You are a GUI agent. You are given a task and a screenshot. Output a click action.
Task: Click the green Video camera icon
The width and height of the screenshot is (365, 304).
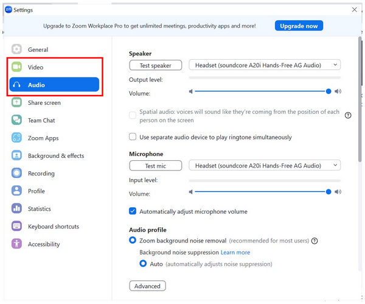[16, 67]
